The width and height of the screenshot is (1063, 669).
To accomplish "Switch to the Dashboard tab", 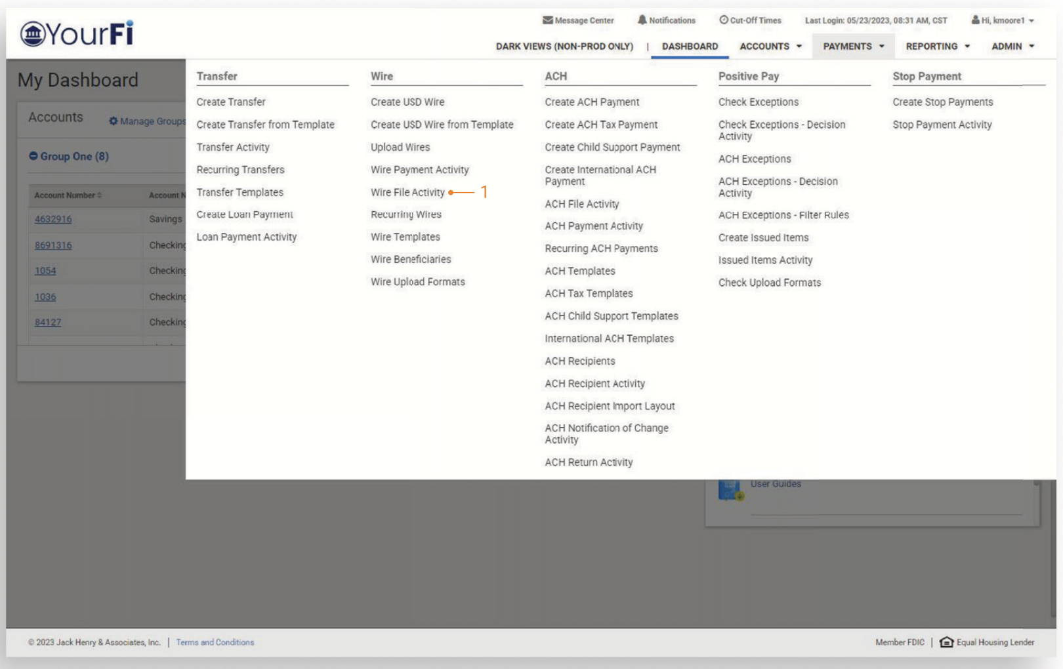I will 689,47.
